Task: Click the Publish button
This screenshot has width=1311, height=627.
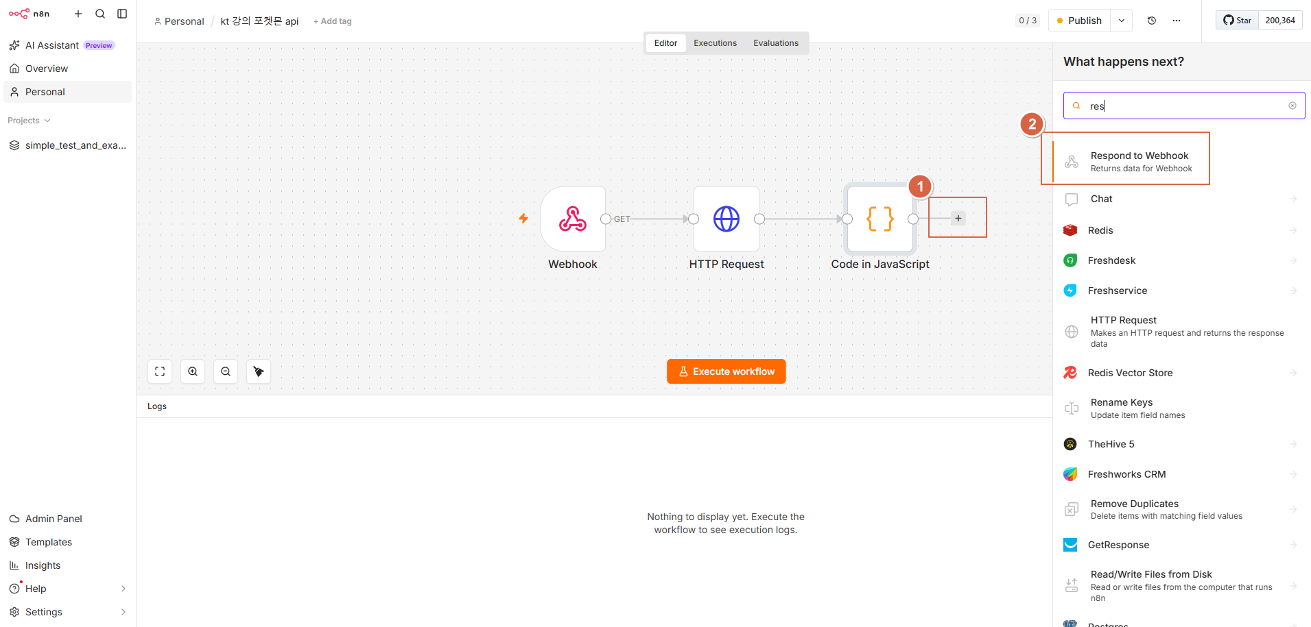Action: (x=1080, y=21)
